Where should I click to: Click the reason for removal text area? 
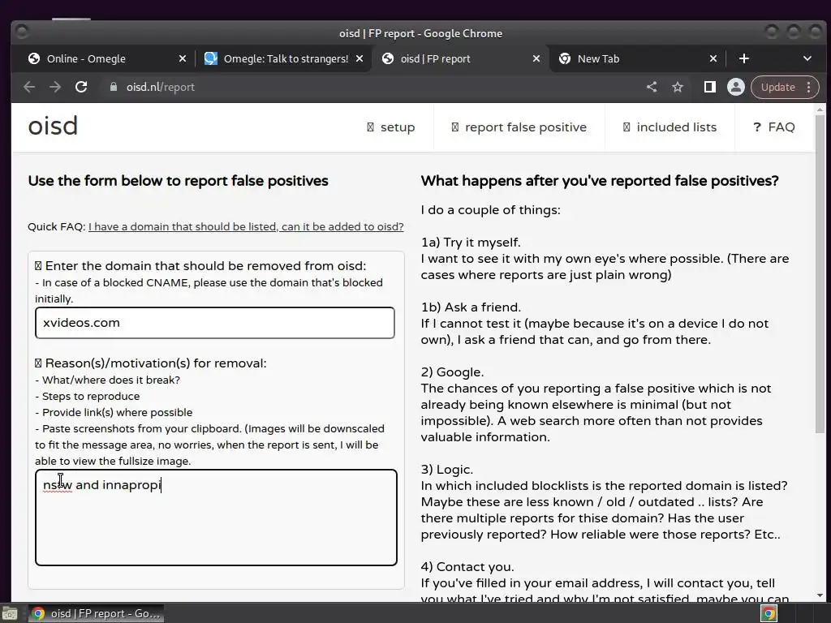[216, 518]
